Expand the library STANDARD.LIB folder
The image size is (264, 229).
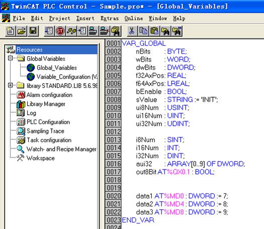(10, 85)
